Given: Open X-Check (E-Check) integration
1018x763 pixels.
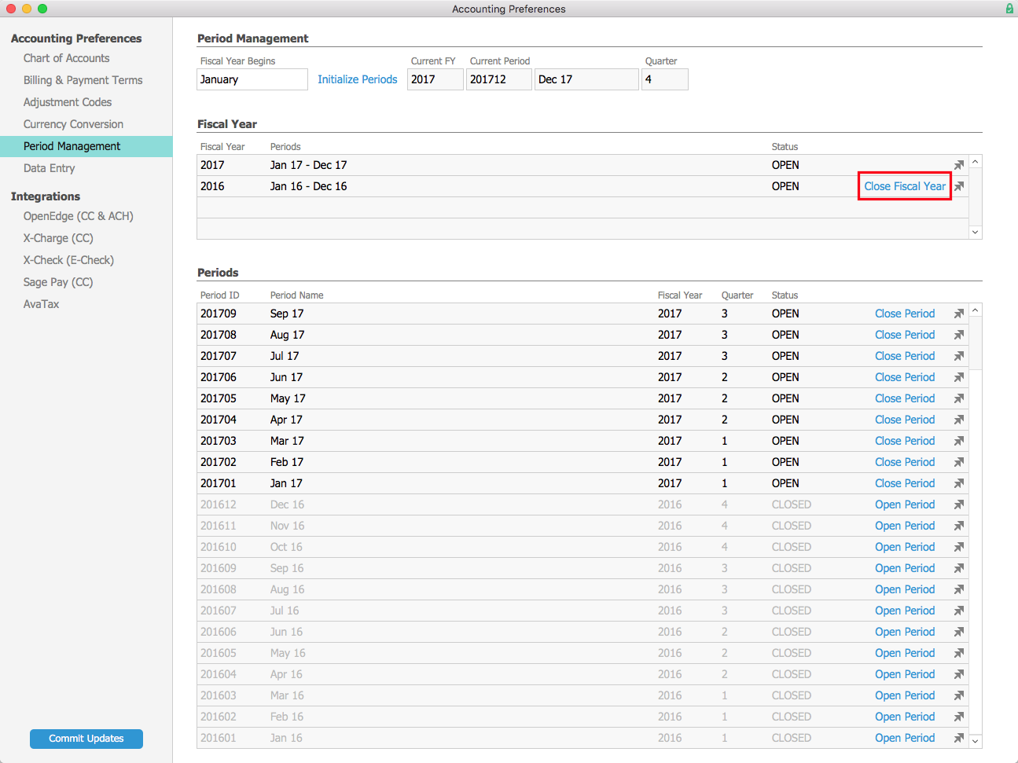Looking at the screenshot, I should click(68, 260).
